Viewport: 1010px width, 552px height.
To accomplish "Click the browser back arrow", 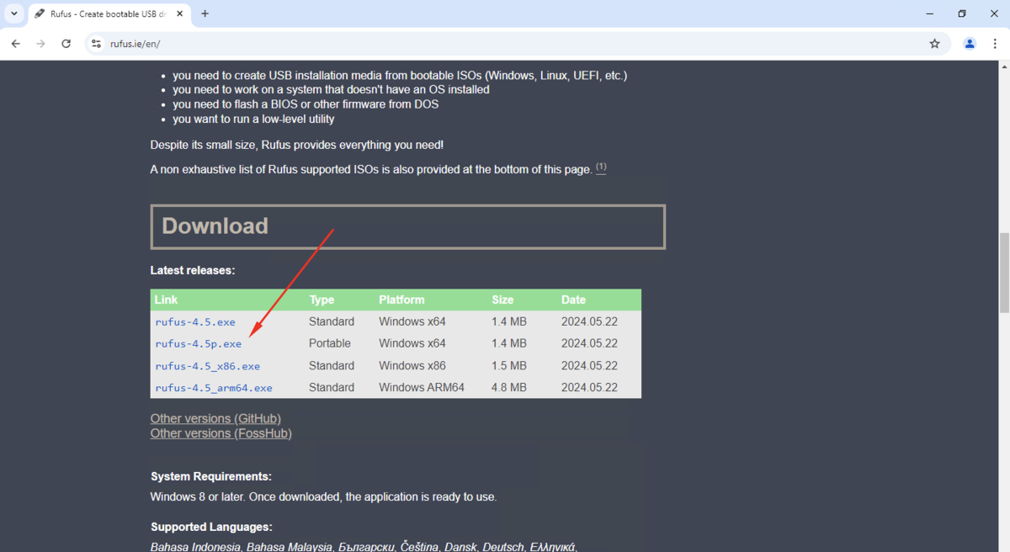I will point(16,44).
